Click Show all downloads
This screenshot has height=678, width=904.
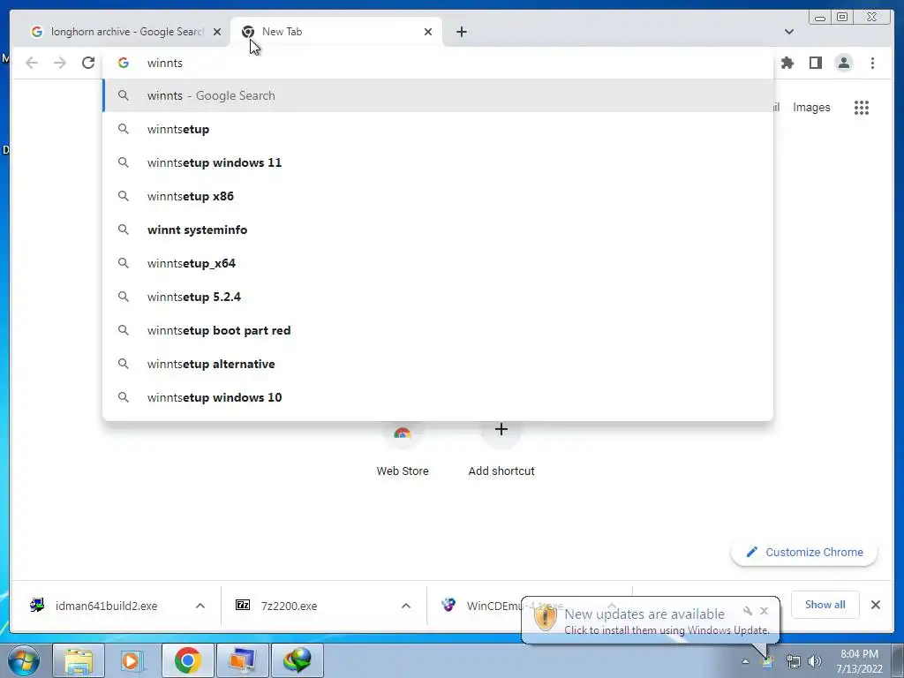pyautogui.click(x=825, y=605)
